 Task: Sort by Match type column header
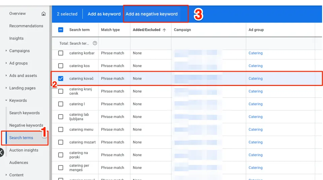coord(110,30)
